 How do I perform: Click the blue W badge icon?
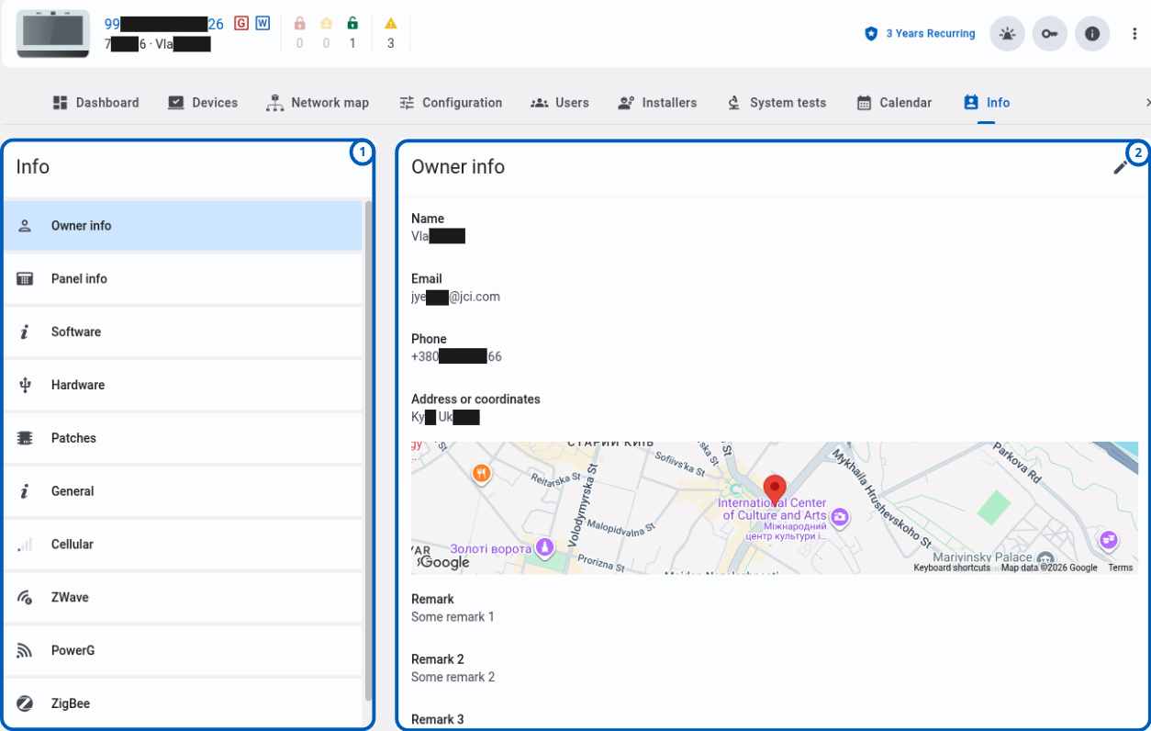[263, 23]
